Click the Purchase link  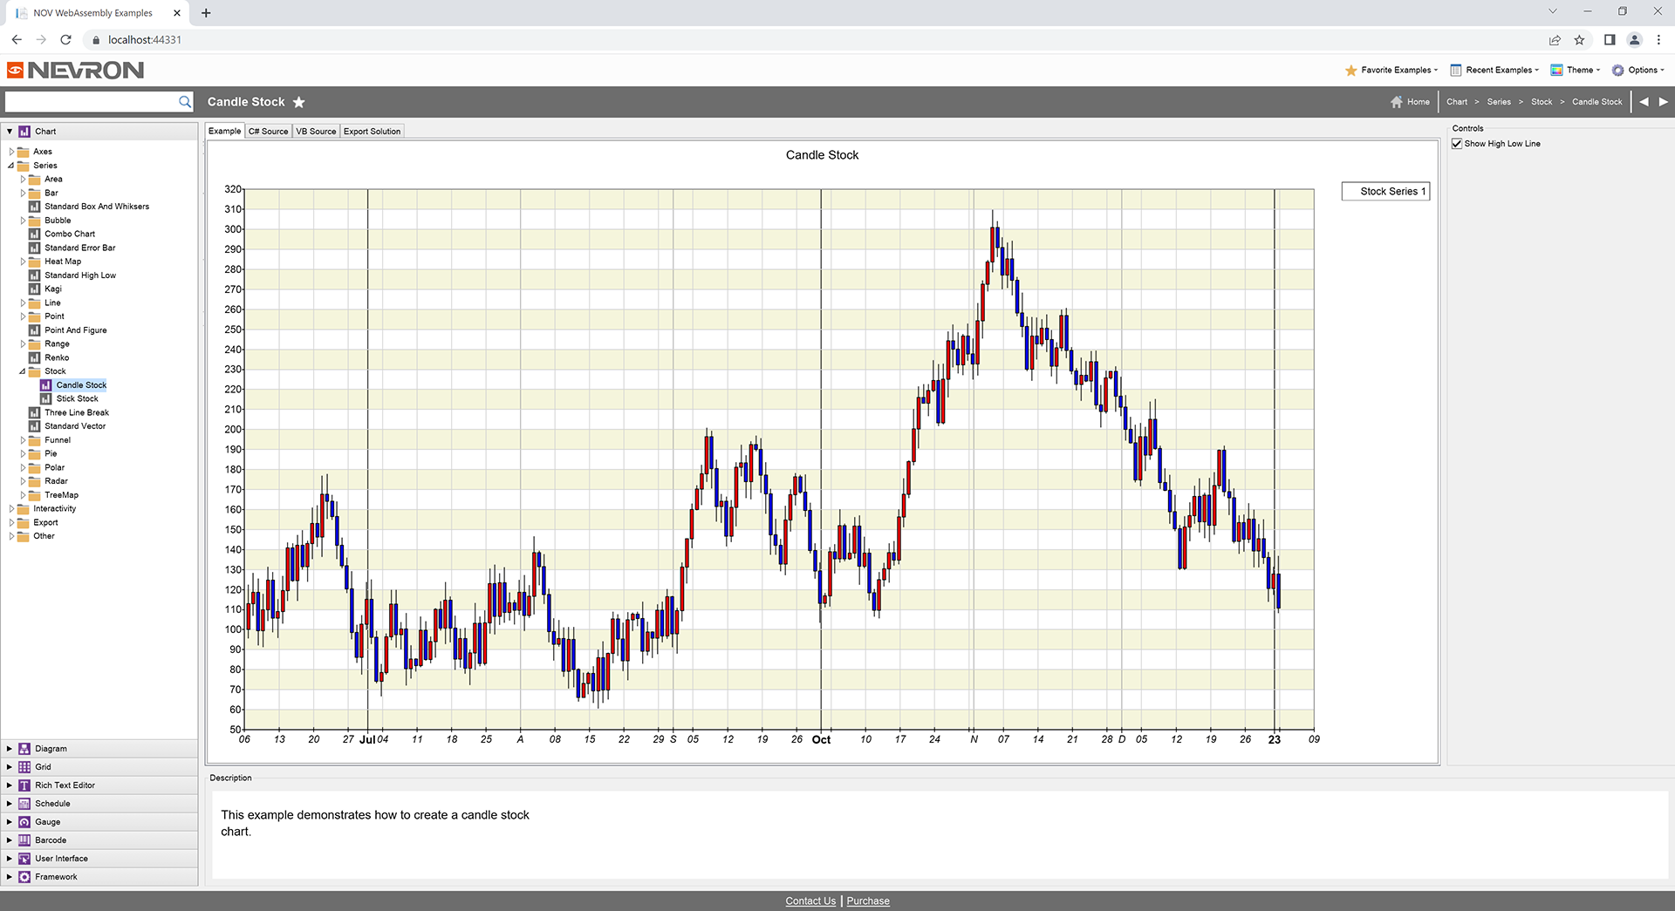tap(868, 901)
